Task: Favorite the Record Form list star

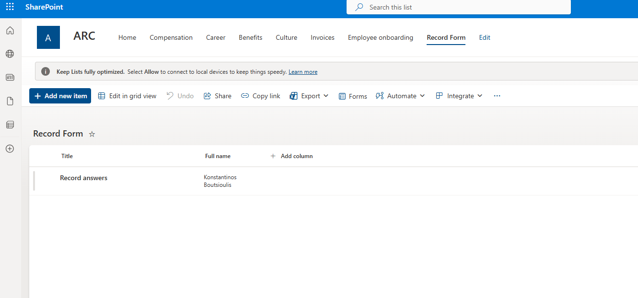Action: (x=92, y=134)
